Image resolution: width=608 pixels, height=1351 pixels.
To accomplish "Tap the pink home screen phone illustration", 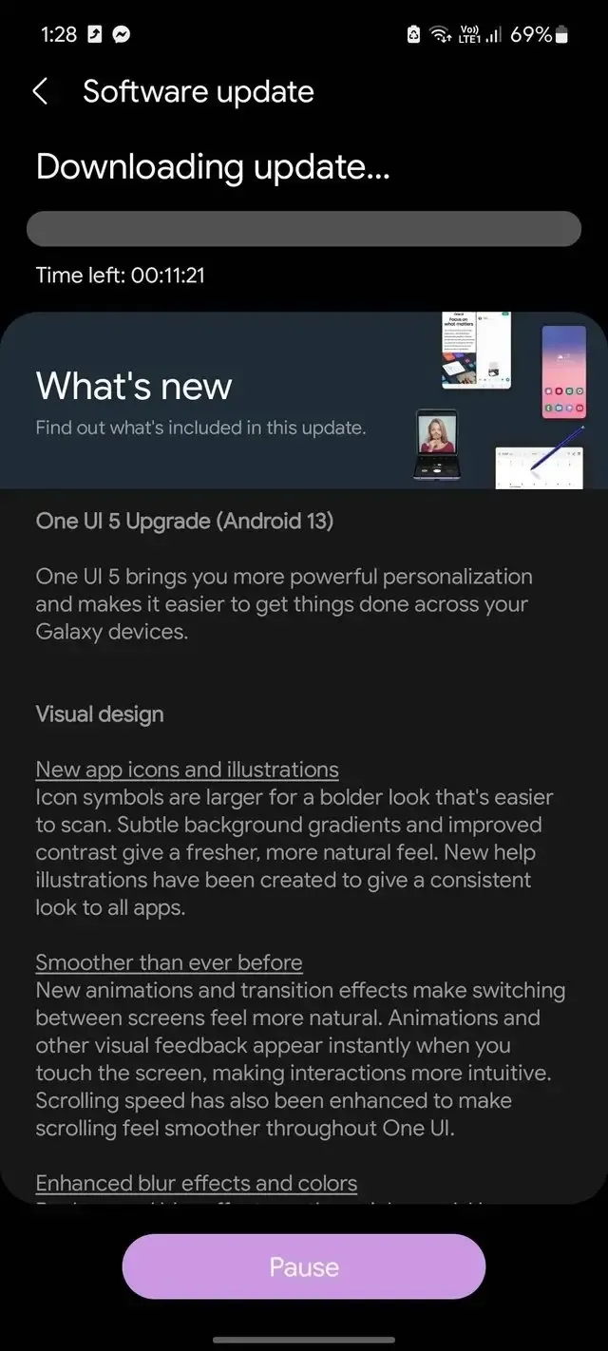I will click(x=563, y=371).
